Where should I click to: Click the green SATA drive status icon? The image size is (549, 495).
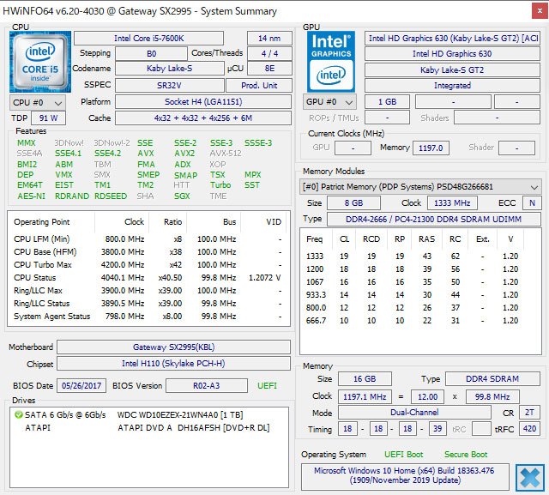point(19,415)
